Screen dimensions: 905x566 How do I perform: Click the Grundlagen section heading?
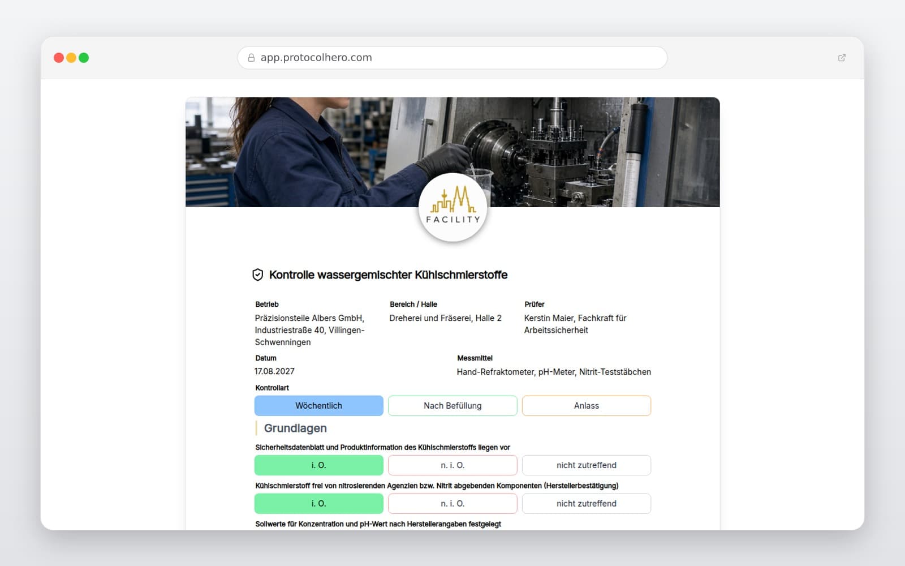tap(295, 428)
